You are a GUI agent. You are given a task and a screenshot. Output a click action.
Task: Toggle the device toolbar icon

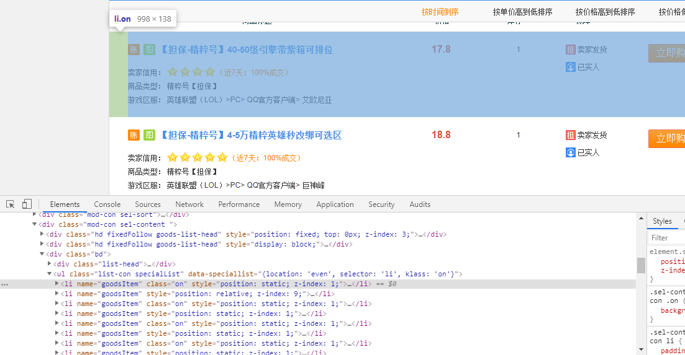tap(27, 204)
